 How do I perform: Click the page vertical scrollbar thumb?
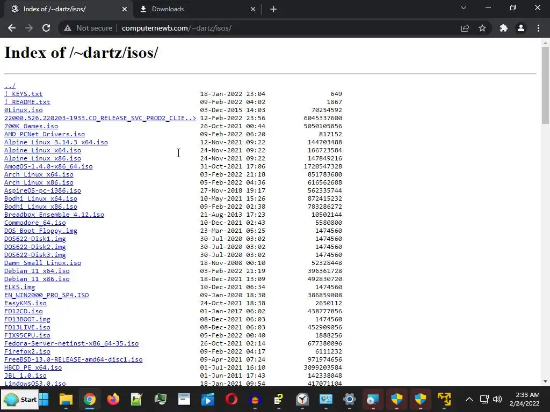pyautogui.click(x=545, y=85)
